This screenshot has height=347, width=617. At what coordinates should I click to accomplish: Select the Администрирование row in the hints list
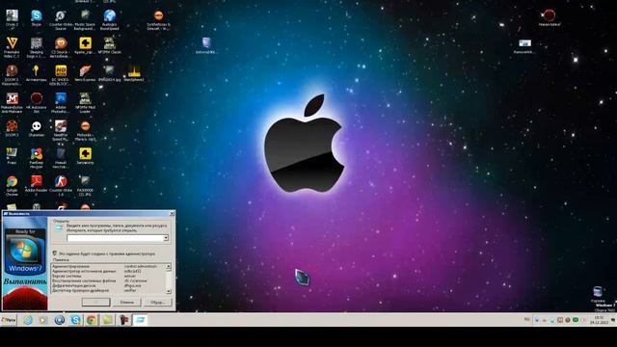tap(109, 266)
